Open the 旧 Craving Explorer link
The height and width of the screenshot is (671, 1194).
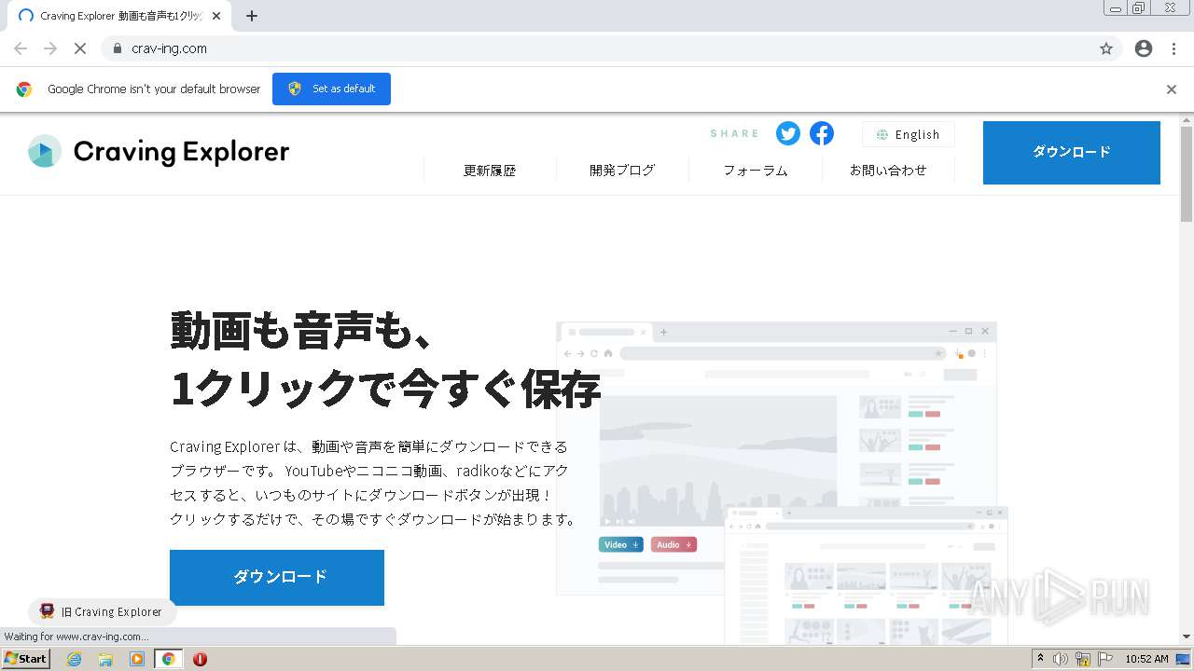(102, 611)
